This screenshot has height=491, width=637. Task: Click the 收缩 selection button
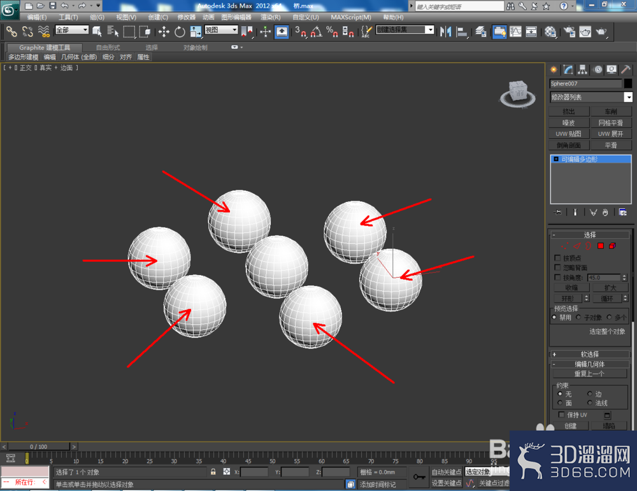pyautogui.click(x=571, y=288)
